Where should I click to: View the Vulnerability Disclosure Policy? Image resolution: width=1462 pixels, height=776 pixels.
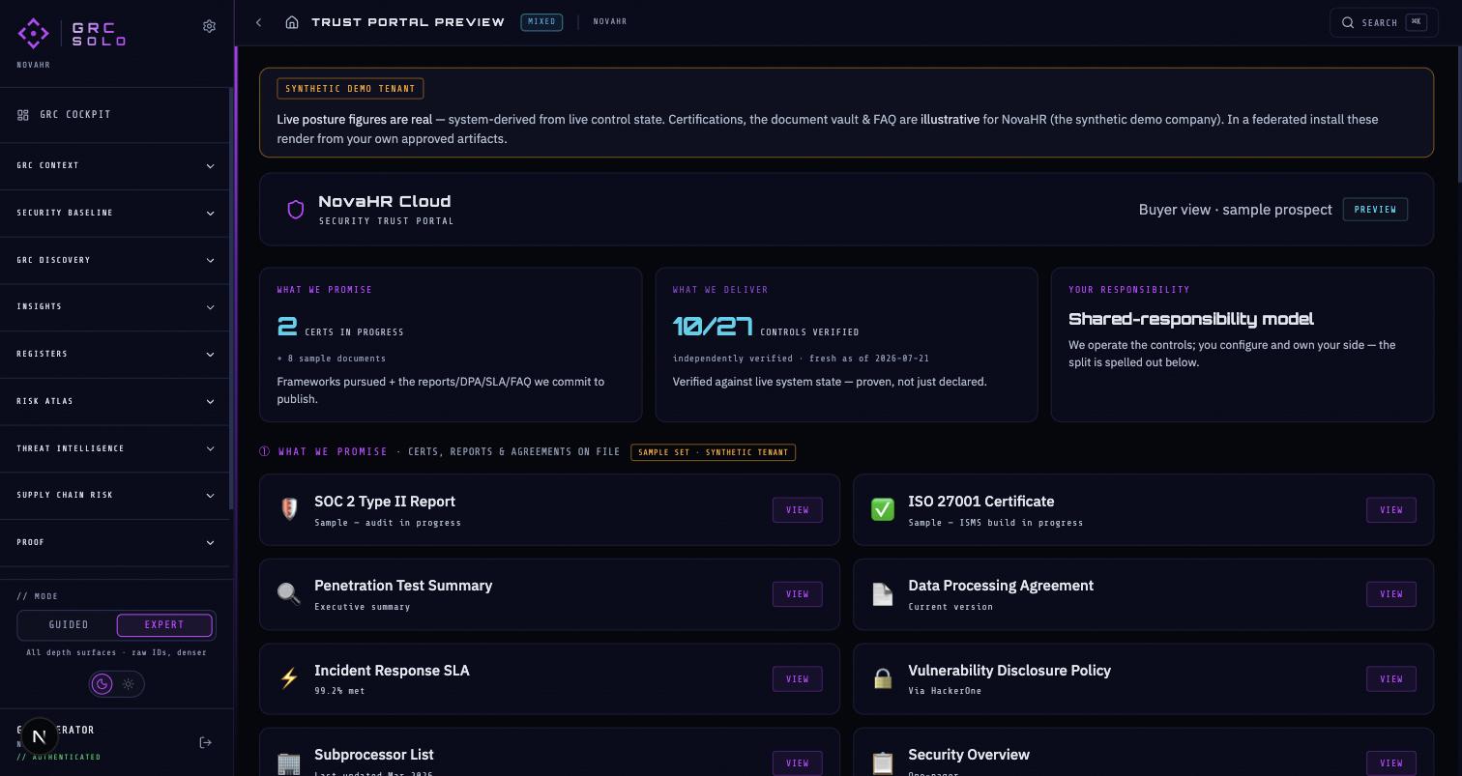(1390, 679)
